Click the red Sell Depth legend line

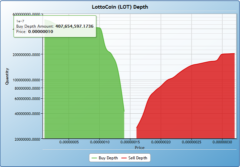124,158
